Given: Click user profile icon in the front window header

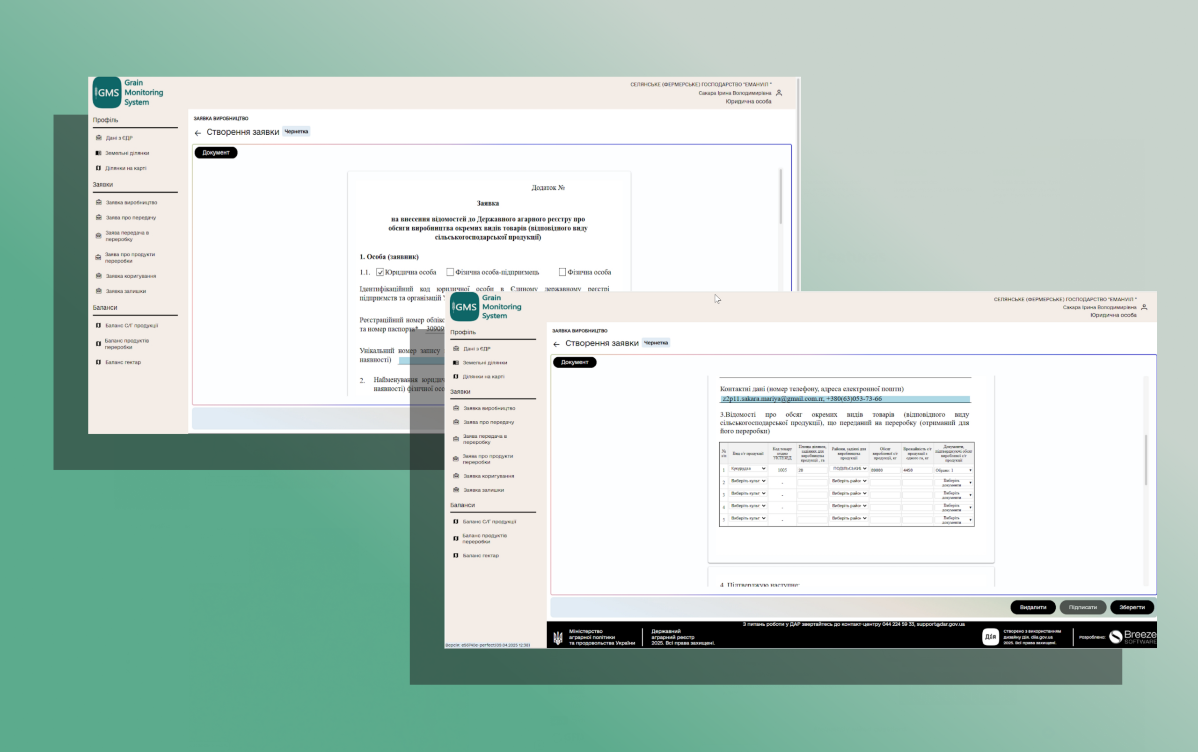Looking at the screenshot, I should pos(1144,307).
